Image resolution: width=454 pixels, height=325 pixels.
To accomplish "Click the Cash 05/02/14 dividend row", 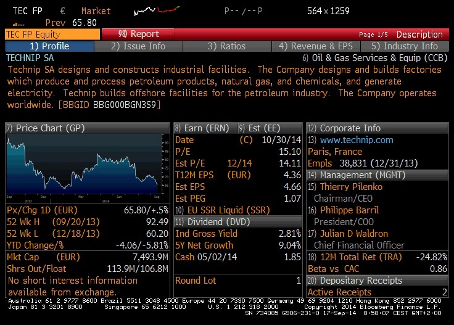I will click(237, 257).
